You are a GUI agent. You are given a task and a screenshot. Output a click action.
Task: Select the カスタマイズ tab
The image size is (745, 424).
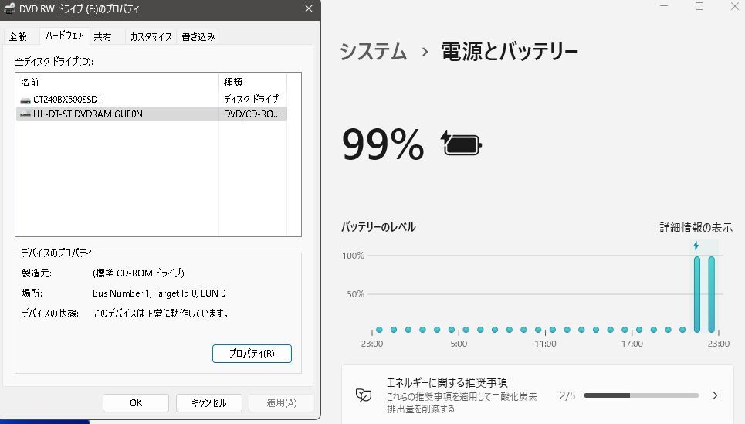click(x=151, y=36)
